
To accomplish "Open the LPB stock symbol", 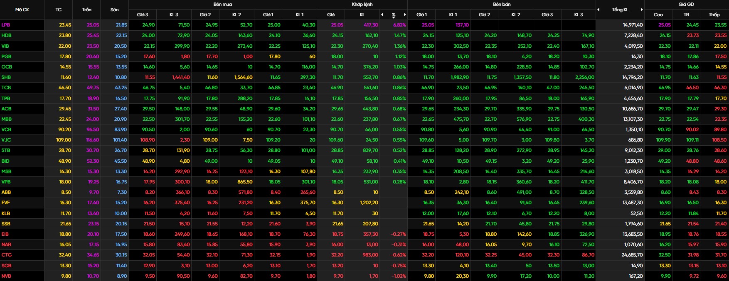I will pyautogui.click(x=6, y=25).
